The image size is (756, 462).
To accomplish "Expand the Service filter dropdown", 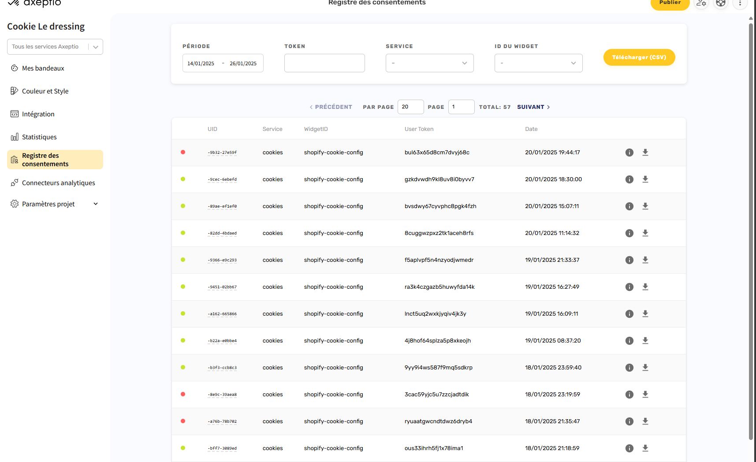I will (430, 63).
